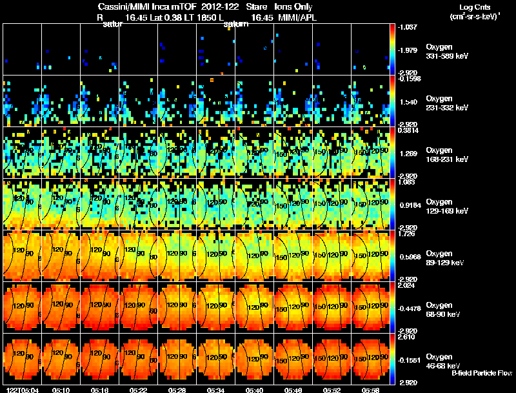Click the "-1.979" colorbar midpoint value
This screenshot has height=393, width=516.
tap(408, 50)
